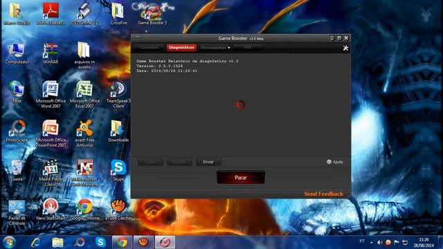Launch avast! Free Antivirus shortcut

[x=84, y=133]
